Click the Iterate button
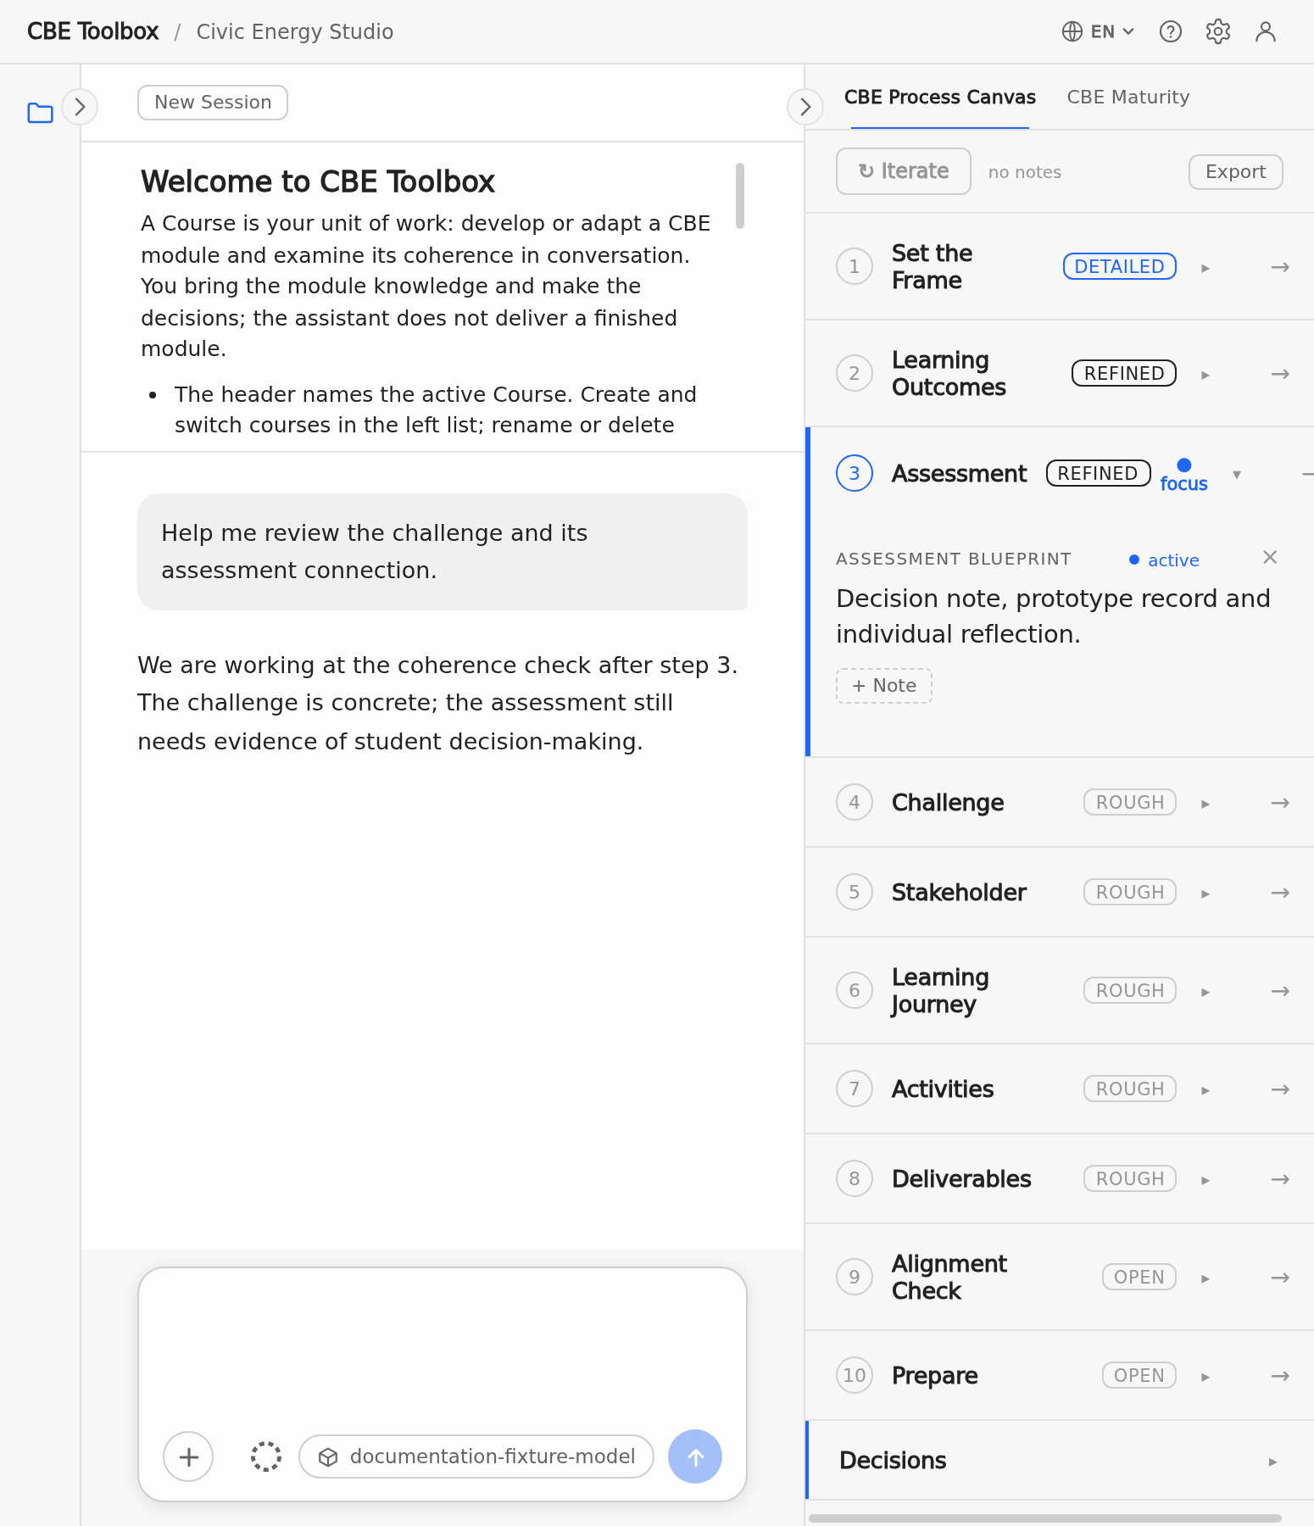The image size is (1314, 1526). pyautogui.click(x=904, y=171)
